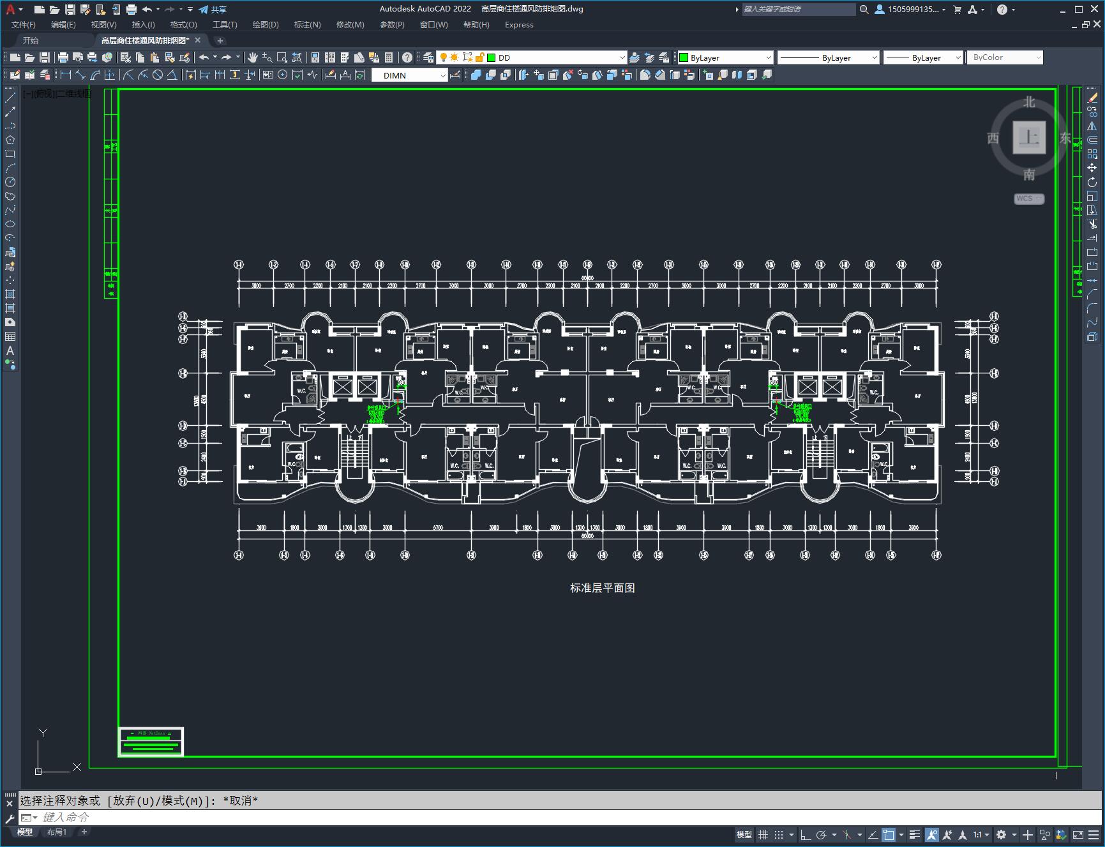Click the QuickCalc calculator icon

coord(389,57)
